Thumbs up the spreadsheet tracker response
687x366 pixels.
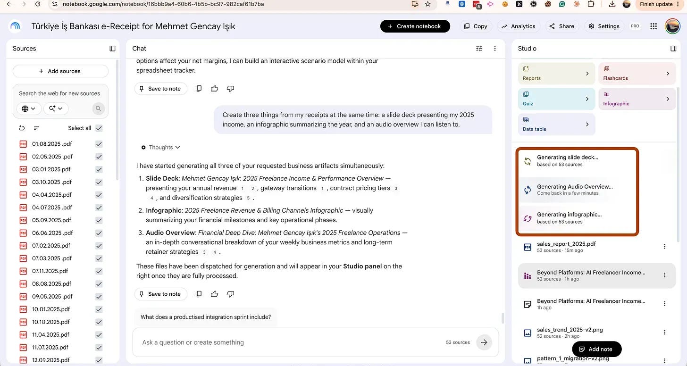click(215, 89)
